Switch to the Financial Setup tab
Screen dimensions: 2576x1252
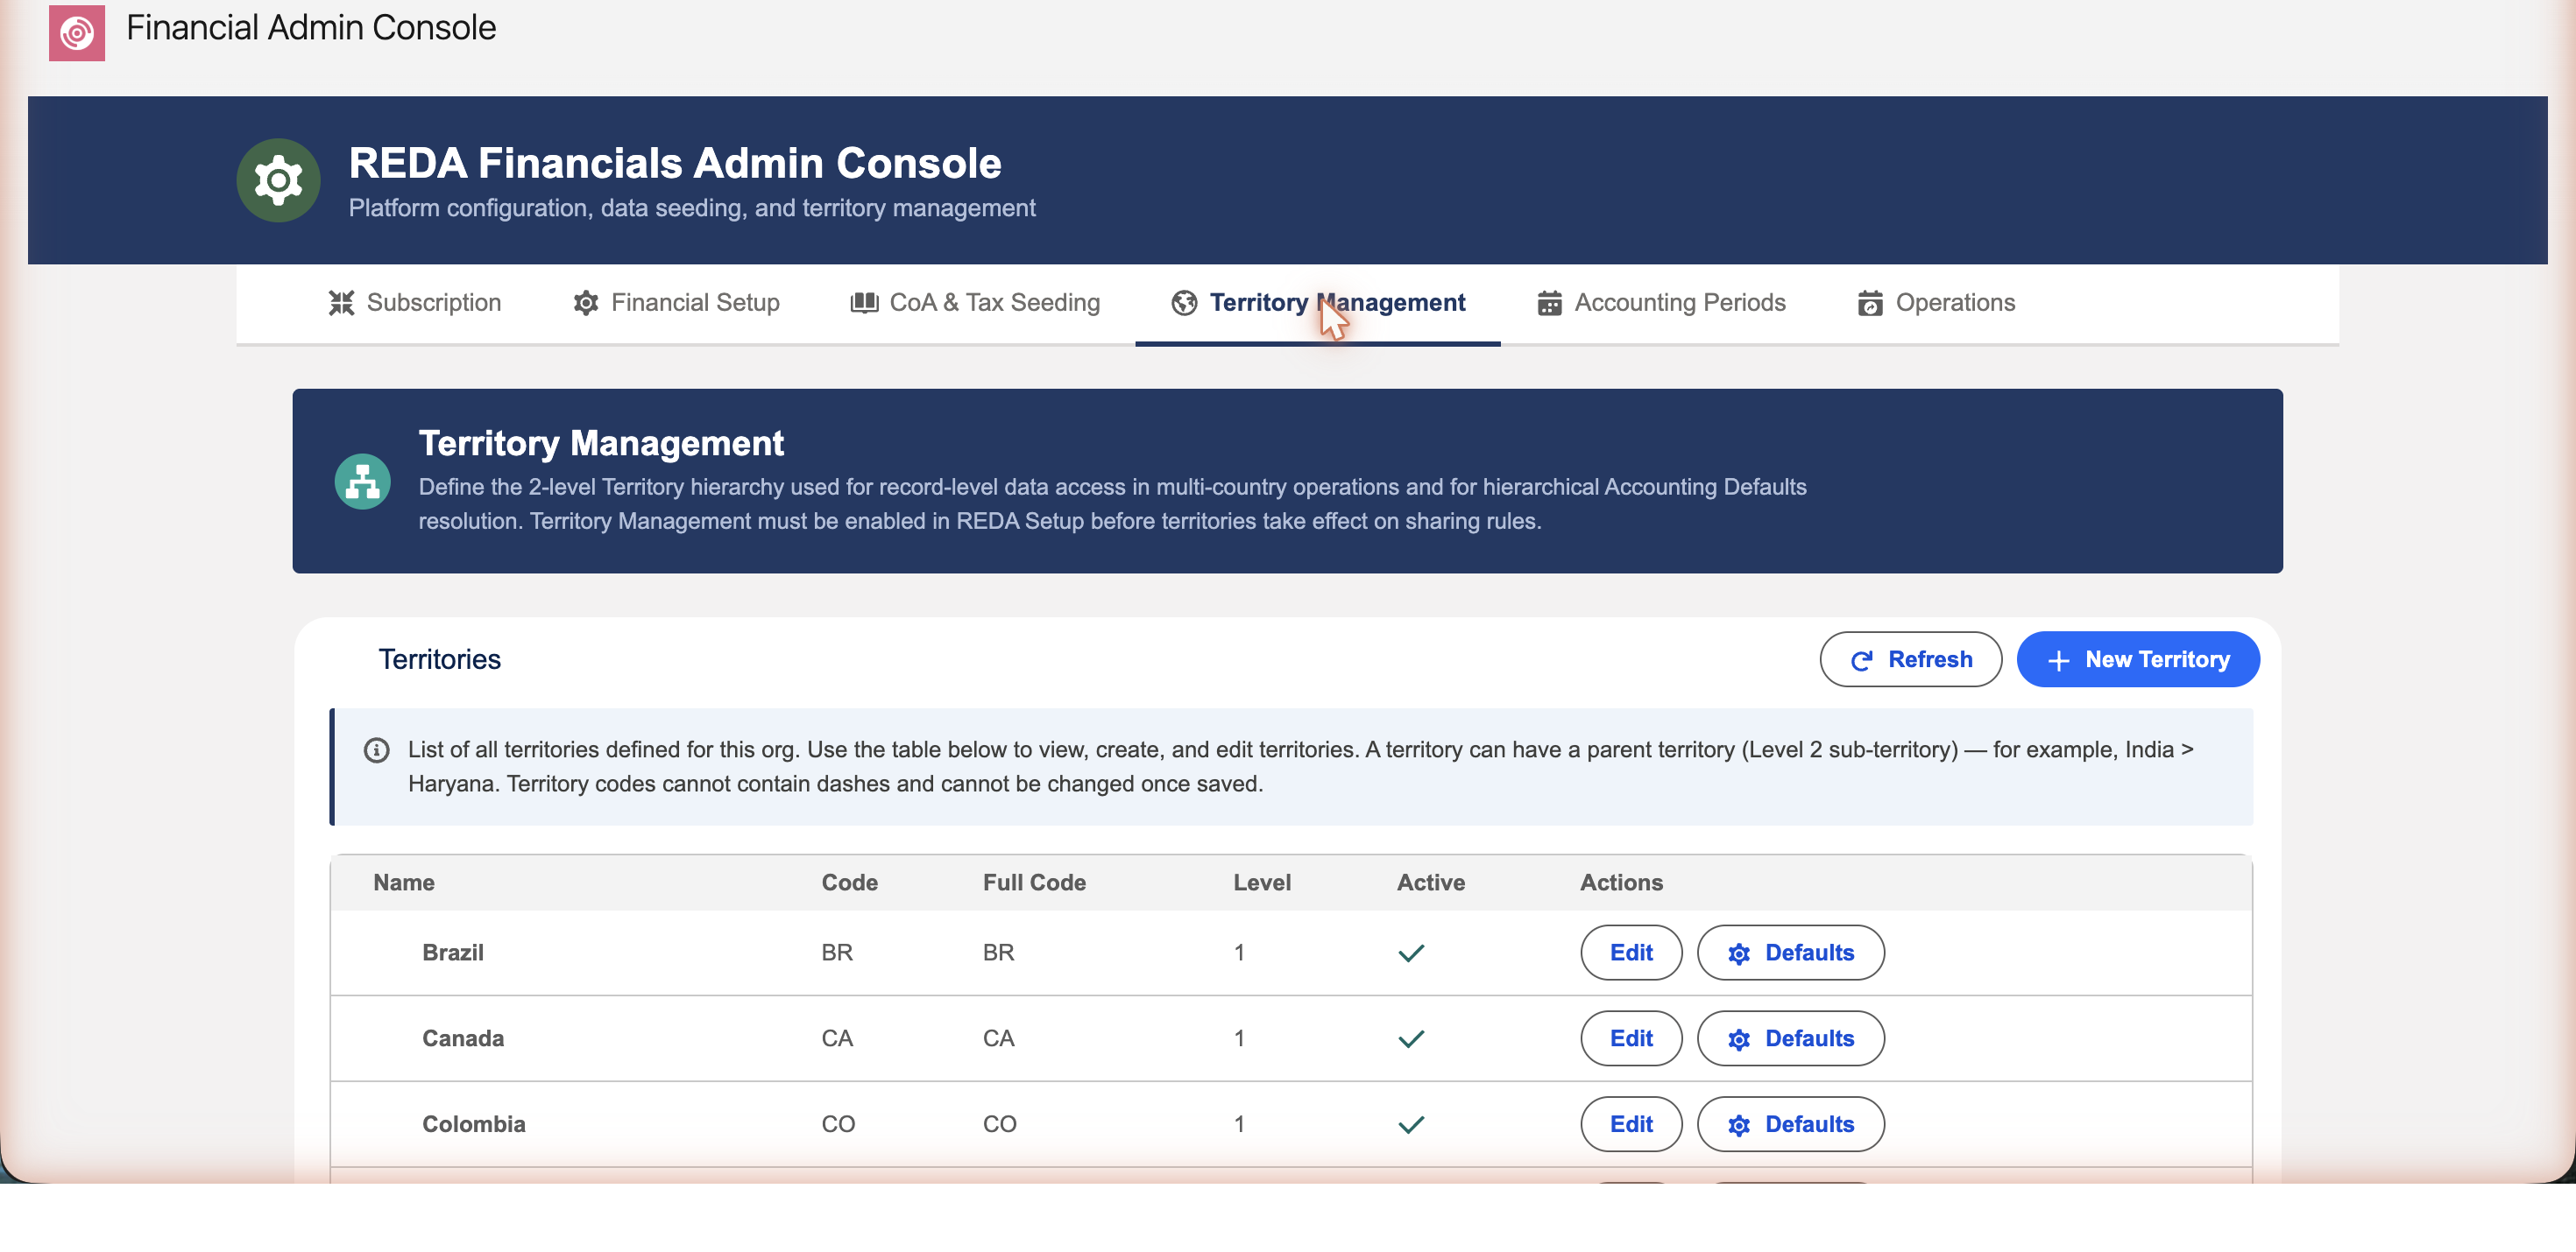[676, 304]
